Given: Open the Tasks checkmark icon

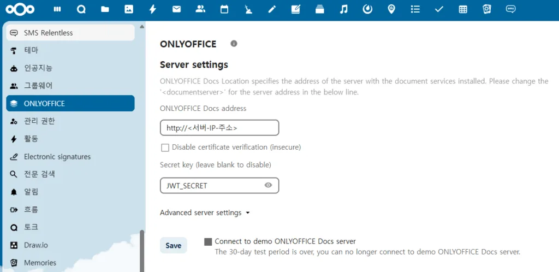Looking at the screenshot, I should (439, 10).
